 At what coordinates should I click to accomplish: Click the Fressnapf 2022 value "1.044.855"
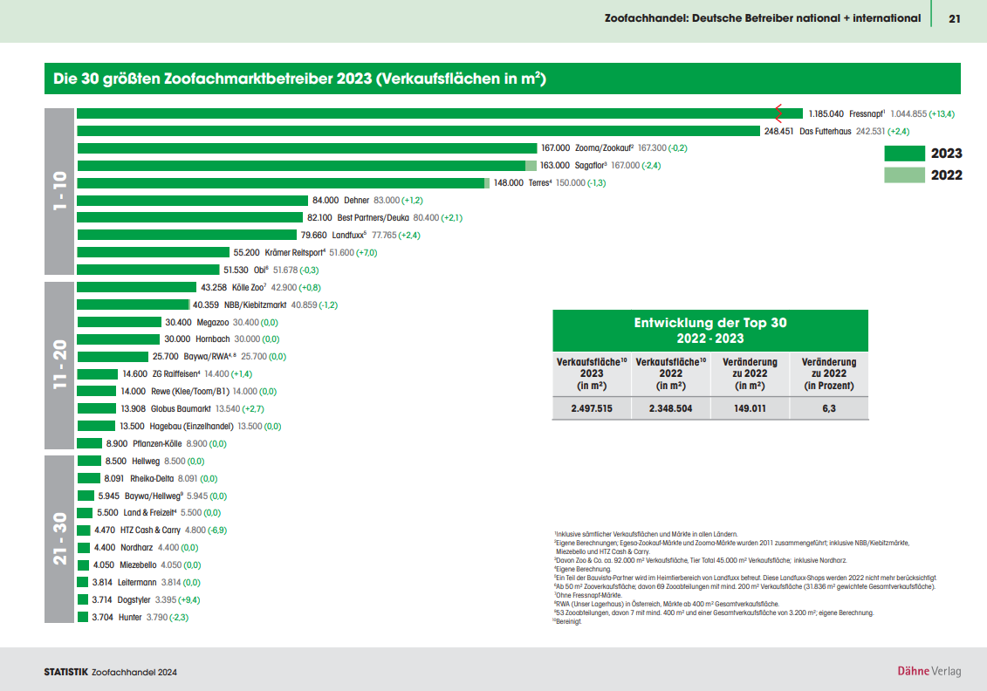coord(908,114)
